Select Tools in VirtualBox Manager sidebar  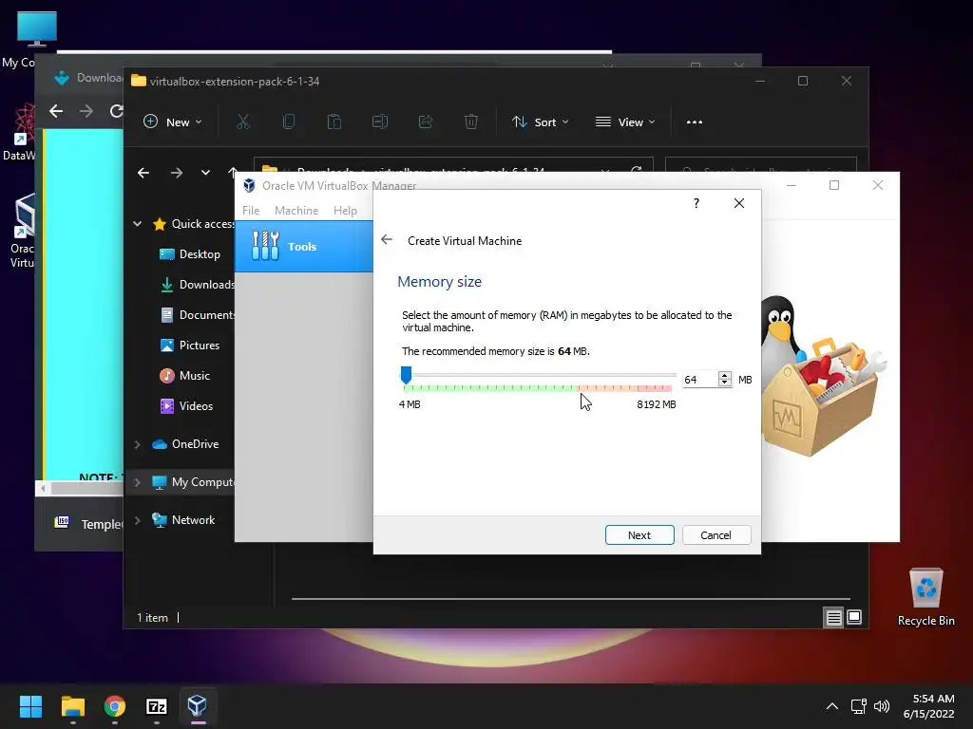[303, 246]
